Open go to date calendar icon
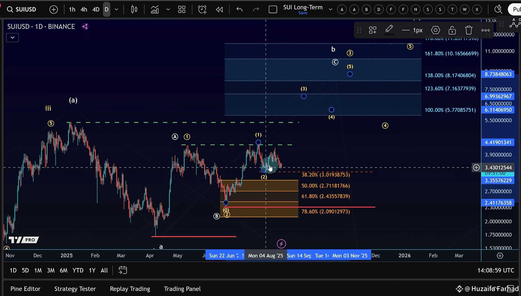 point(122,270)
